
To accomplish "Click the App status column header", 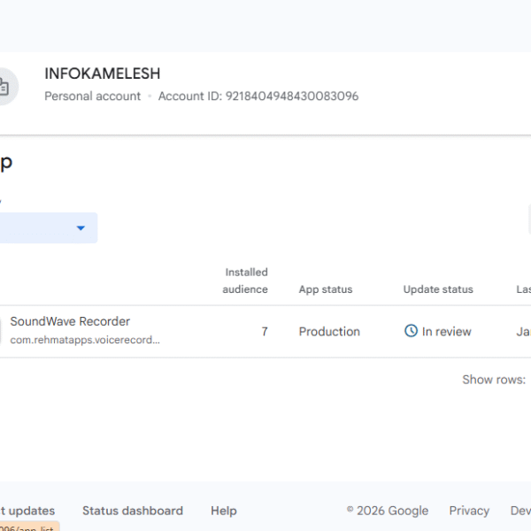I will tap(326, 289).
